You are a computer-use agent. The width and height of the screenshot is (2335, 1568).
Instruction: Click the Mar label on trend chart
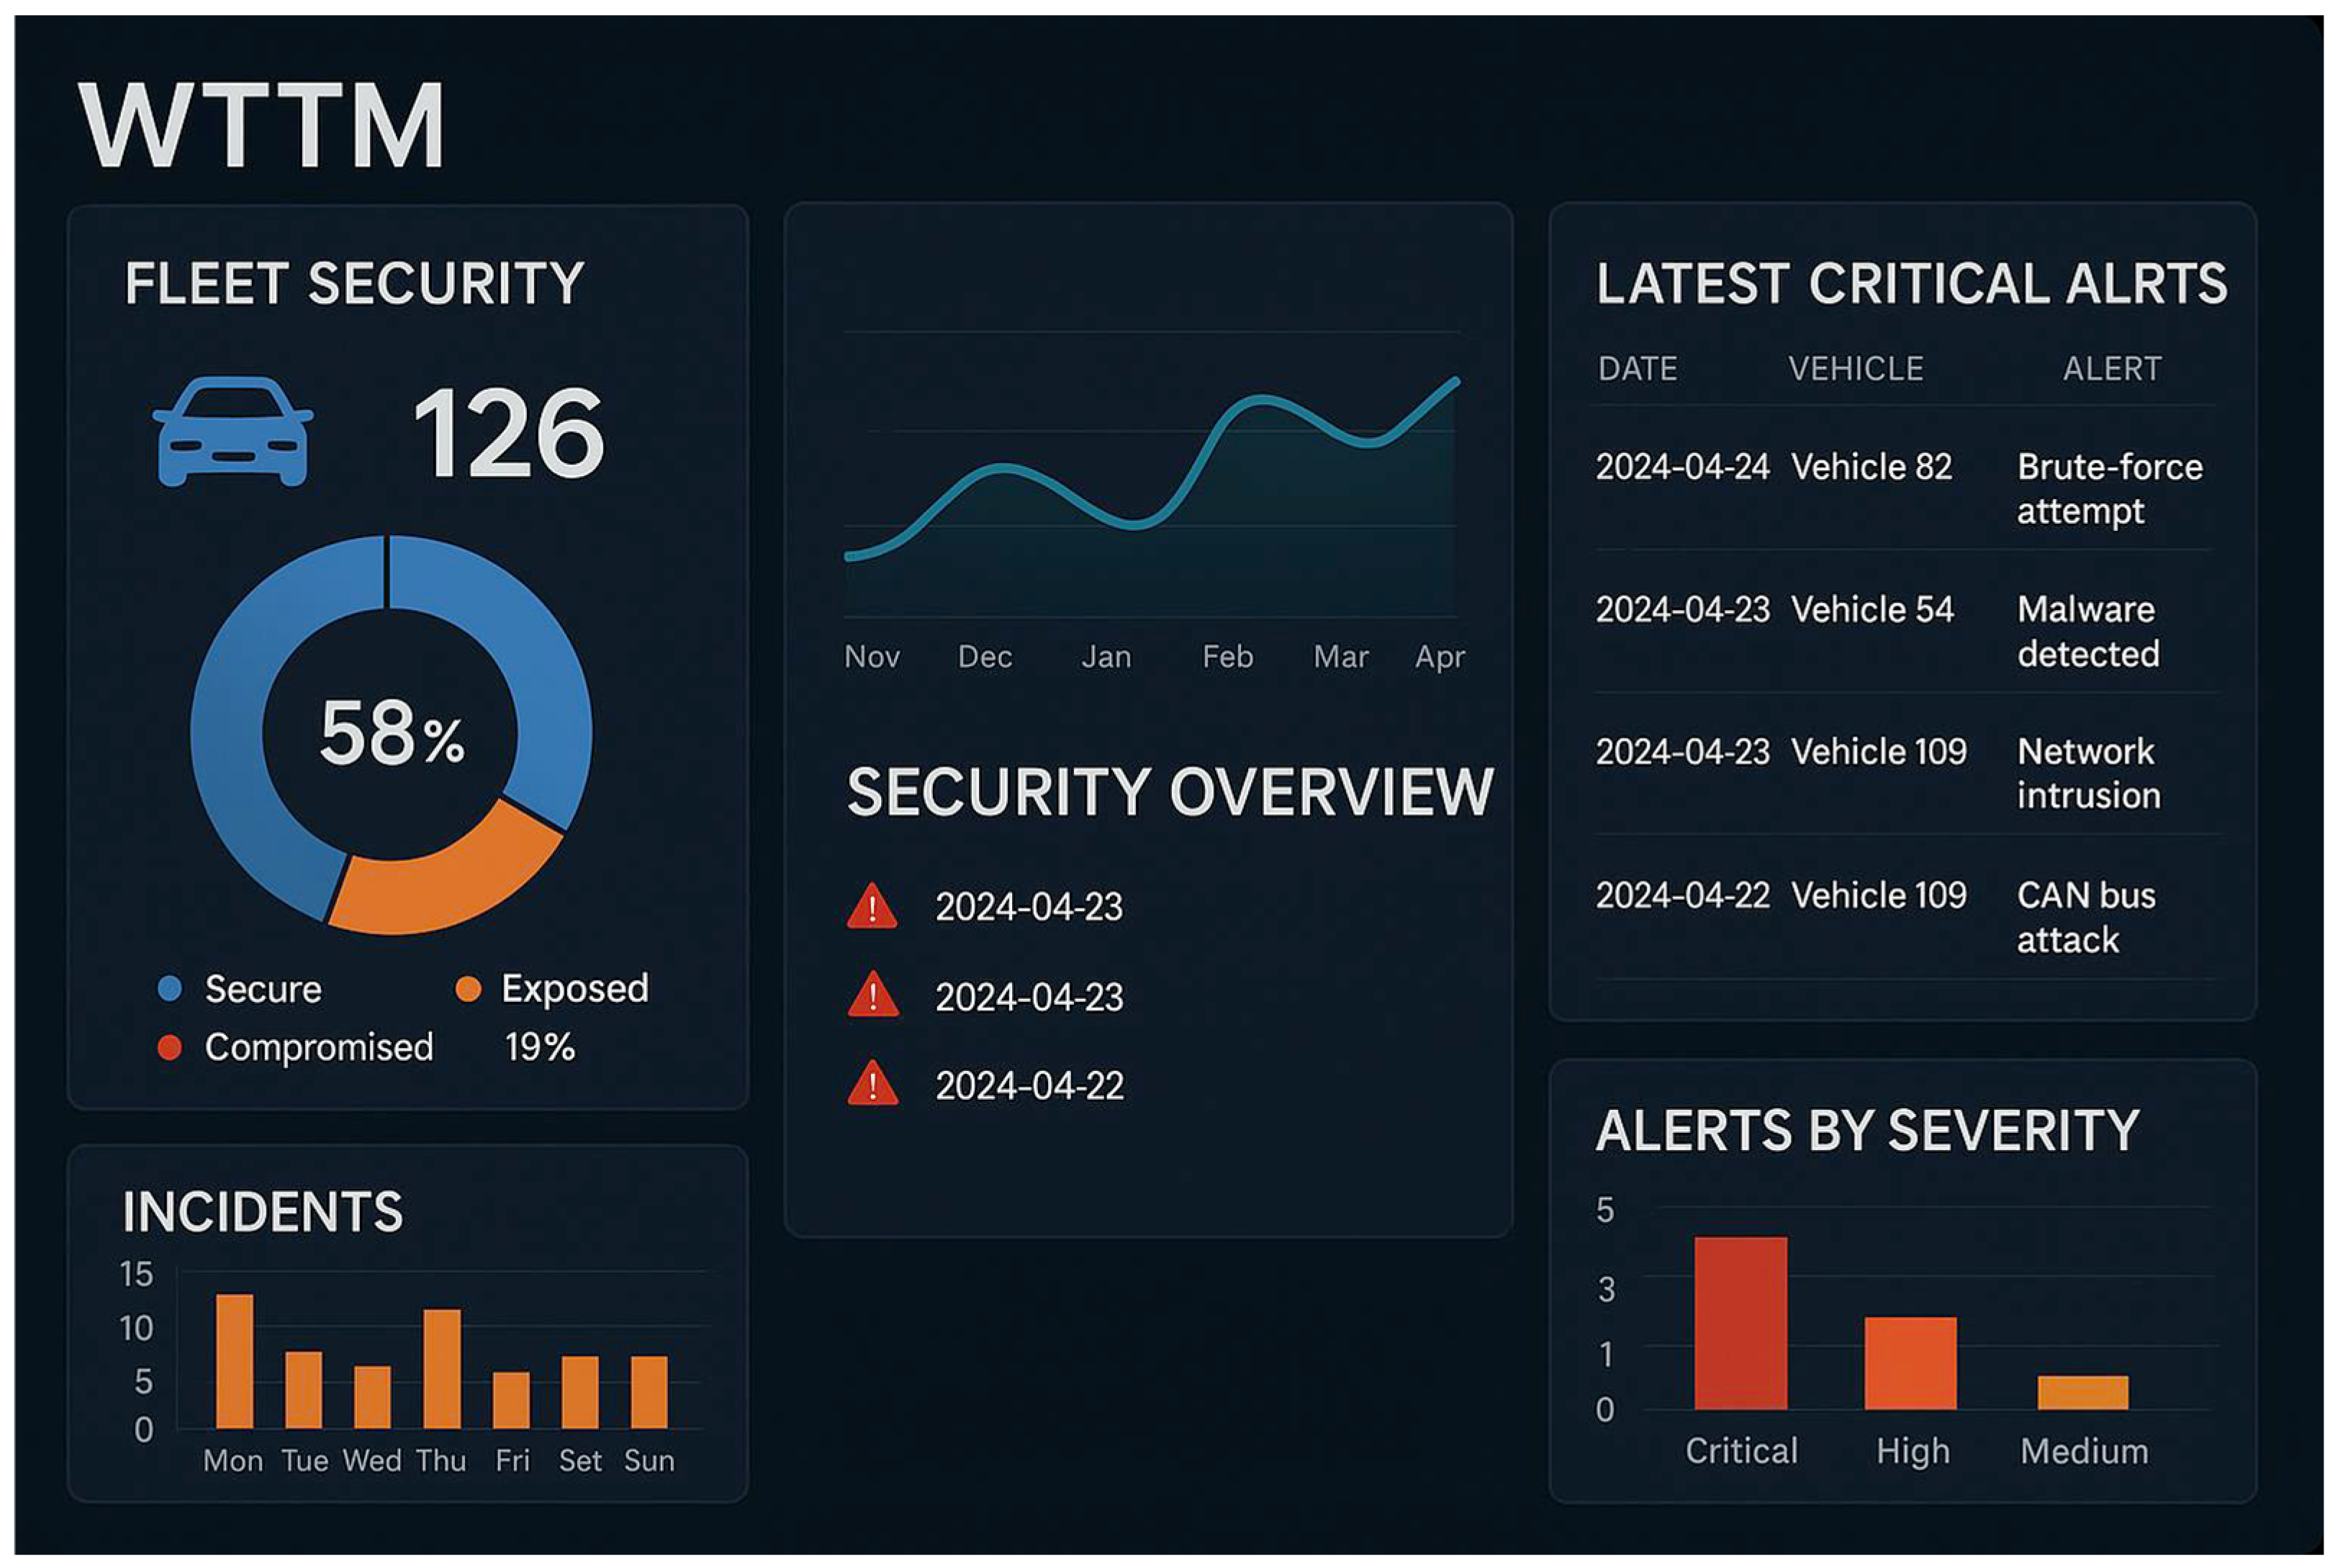click(1340, 657)
